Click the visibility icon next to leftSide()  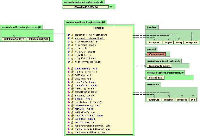coord(72,99)
